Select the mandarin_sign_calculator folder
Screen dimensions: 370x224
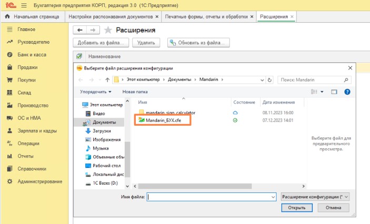(171, 113)
